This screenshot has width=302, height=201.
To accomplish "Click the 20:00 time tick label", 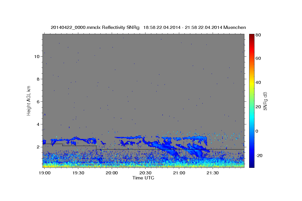I will pyautogui.click(x=112, y=173).
